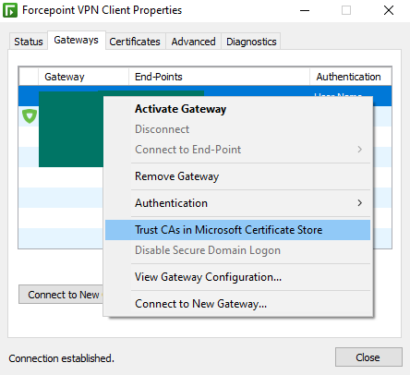Click the Close button
Image resolution: width=410 pixels, height=375 pixels.
pos(368,357)
